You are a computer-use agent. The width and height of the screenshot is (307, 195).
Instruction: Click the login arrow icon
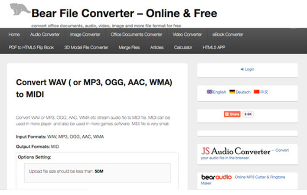coord(242,69)
